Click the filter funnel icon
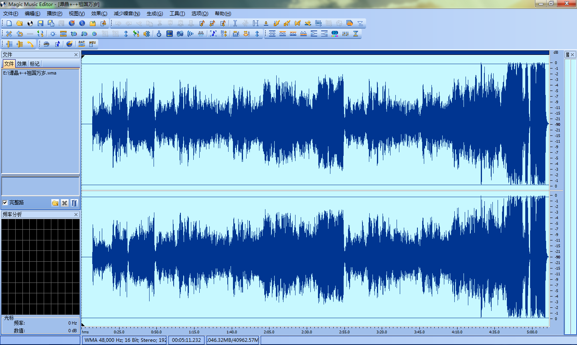This screenshot has height=345, width=577. 360,23
